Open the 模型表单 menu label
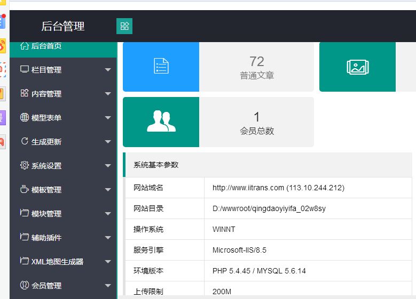This screenshot has height=299, width=416. coord(46,118)
